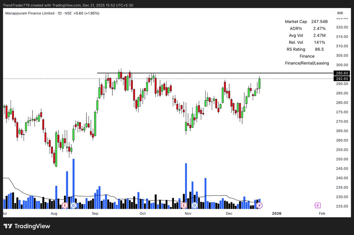Click the 295.60 horizontal line price label

[341, 73]
